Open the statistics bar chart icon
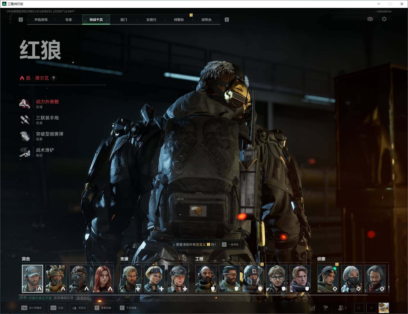The width and height of the screenshot is (408, 314). (x=312, y=308)
